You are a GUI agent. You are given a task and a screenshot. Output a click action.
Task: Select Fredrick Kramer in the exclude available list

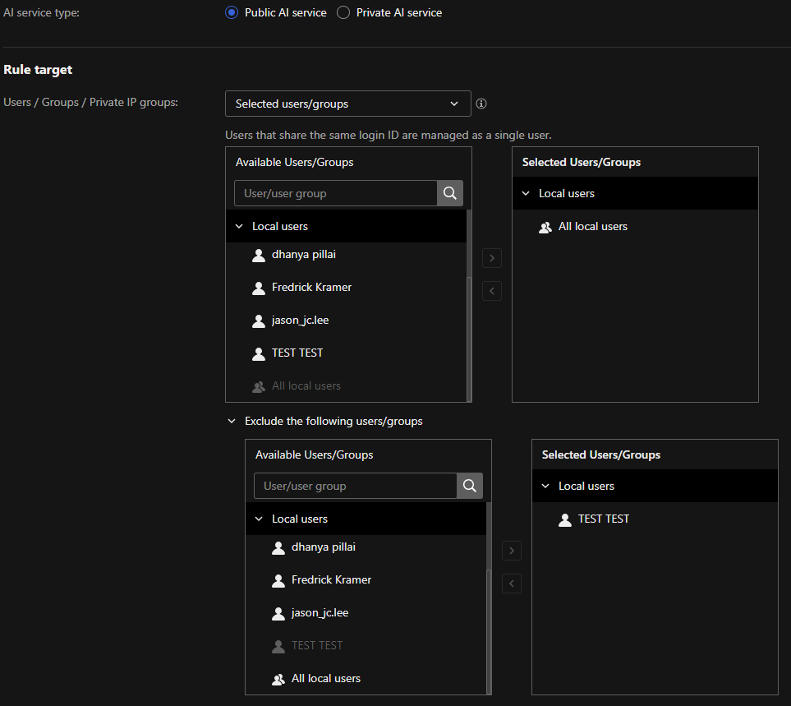pos(331,579)
